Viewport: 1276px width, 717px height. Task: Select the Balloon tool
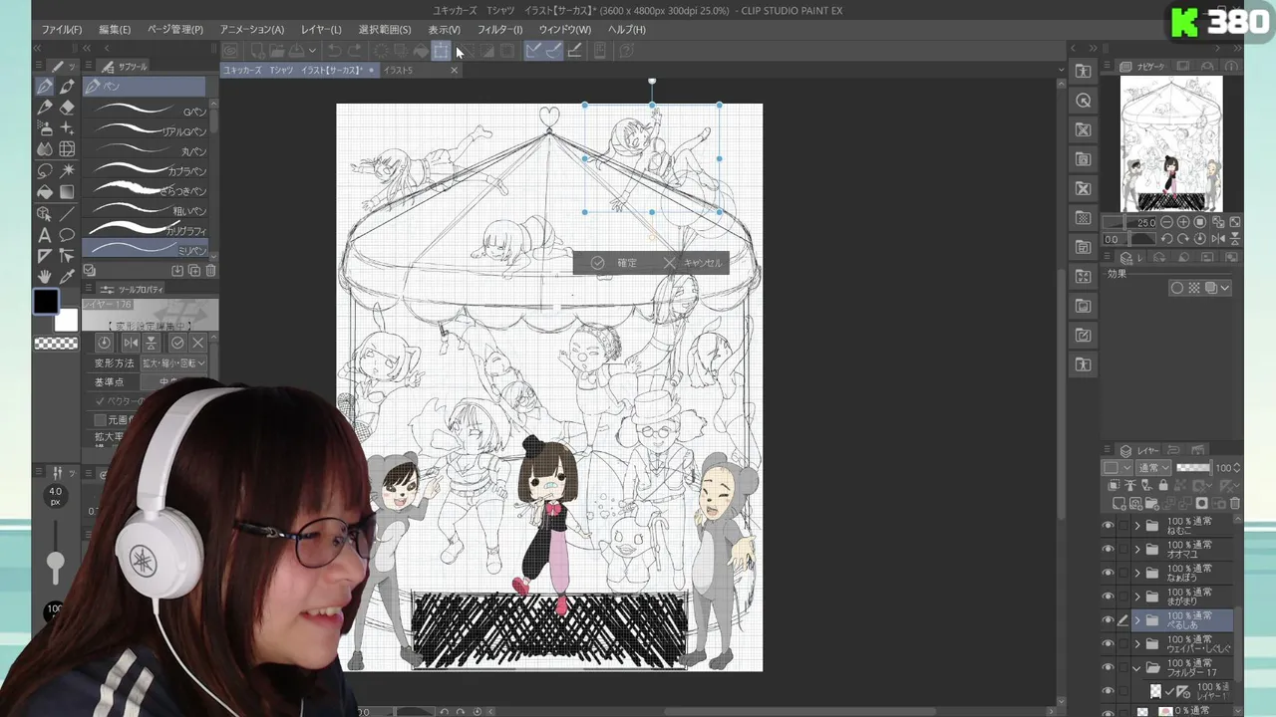(67, 235)
